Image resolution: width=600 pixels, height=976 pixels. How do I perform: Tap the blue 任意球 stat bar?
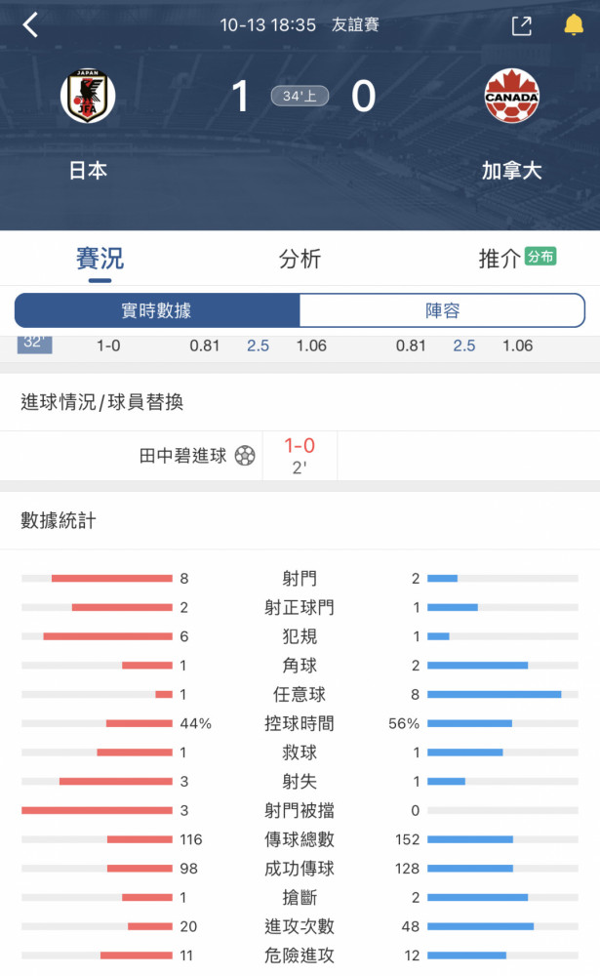495,694
